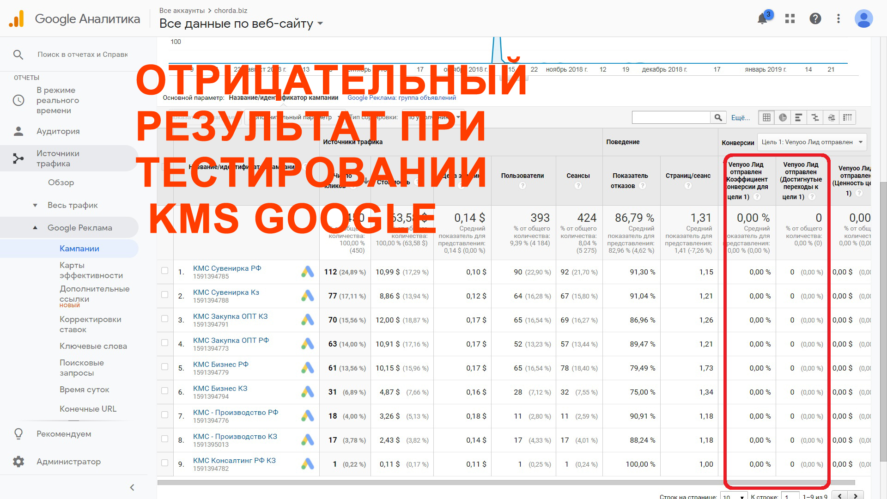Open the rows per page dropdown
This screenshot has height=499, width=887.
(734, 496)
